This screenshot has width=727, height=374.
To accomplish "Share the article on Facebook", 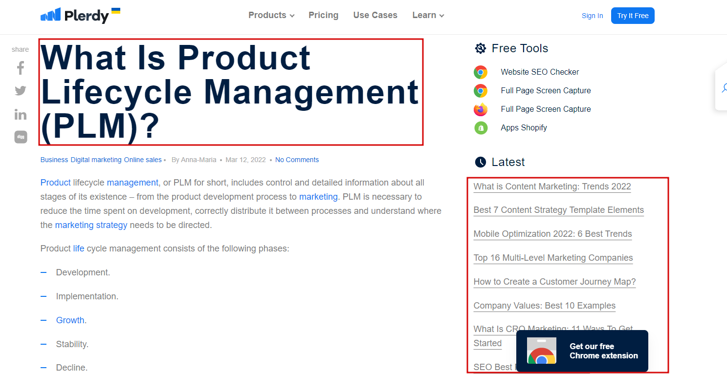I will [20, 68].
